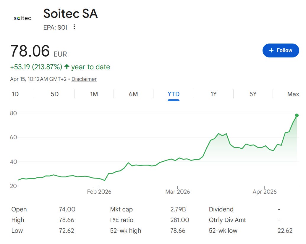The width and height of the screenshot is (306, 244).
Task: Click the 52-wk low value 22.62
Action: coord(285,231)
